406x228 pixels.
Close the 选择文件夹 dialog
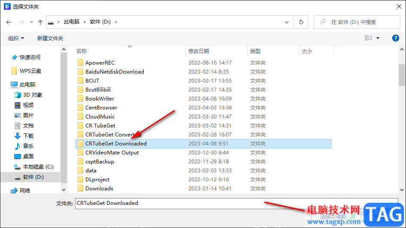(399, 6)
